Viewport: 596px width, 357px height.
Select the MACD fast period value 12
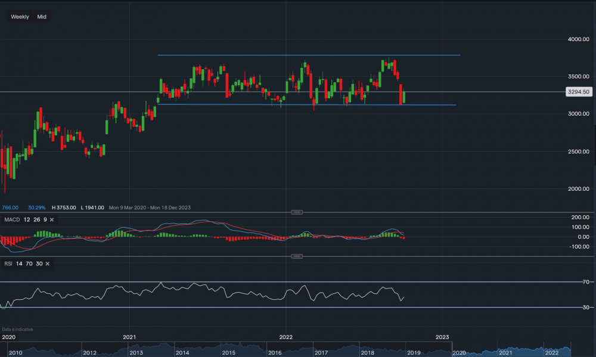pyautogui.click(x=27, y=220)
